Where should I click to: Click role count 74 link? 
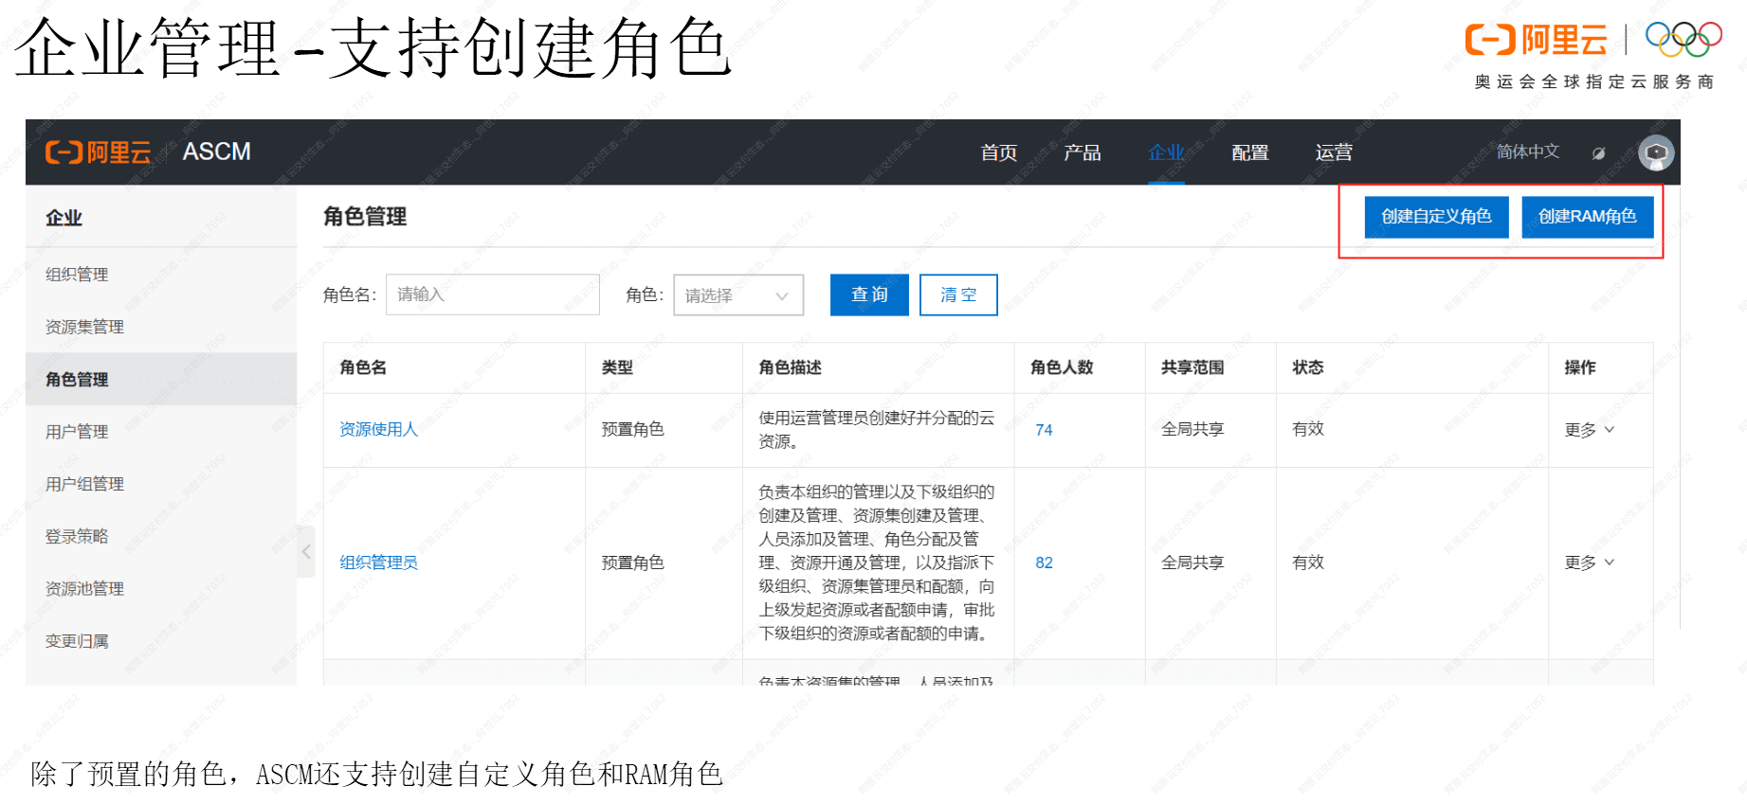coord(1044,430)
